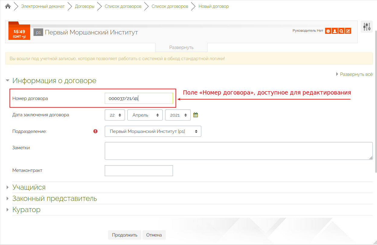Screen dimensions: 377x245
Task: Open the month dropdown showing Апрель
Action: coord(145,115)
